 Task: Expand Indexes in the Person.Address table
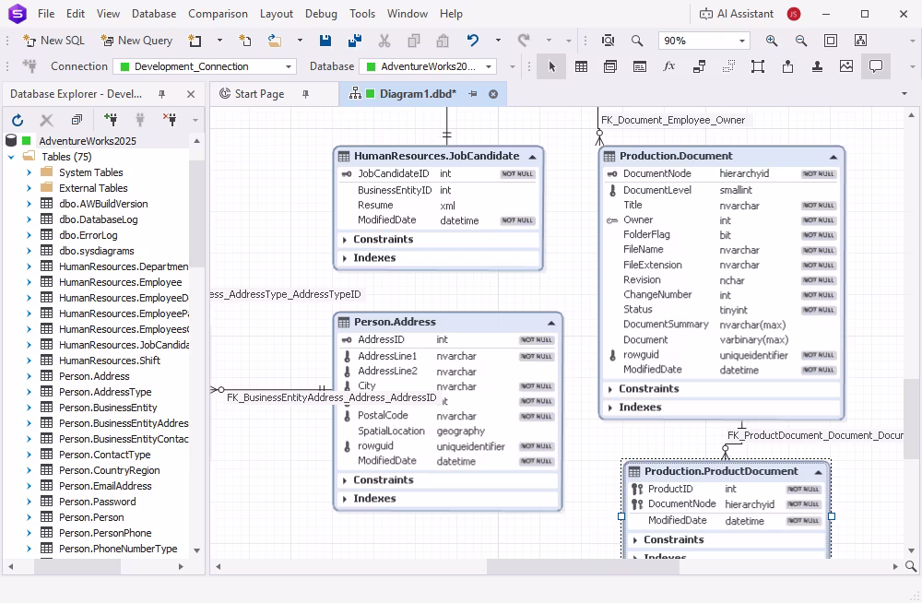pos(345,499)
